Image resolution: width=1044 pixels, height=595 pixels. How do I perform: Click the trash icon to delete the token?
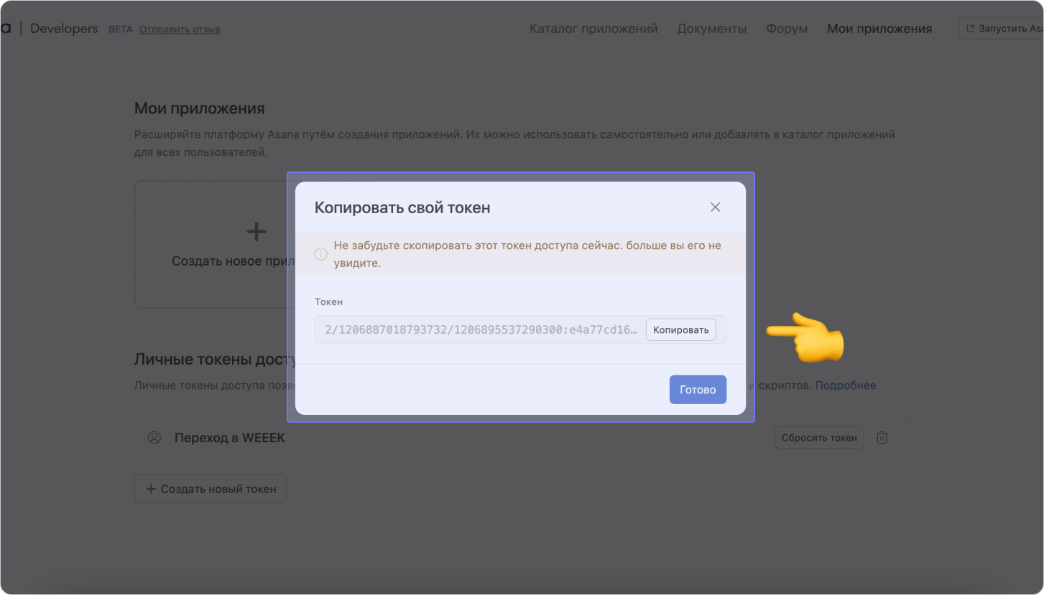pos(882,437)
